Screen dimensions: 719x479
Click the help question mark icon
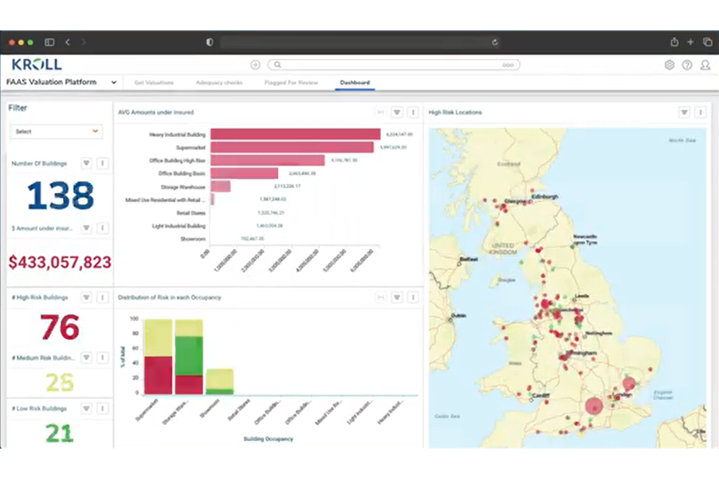click(x=687, y=65)
